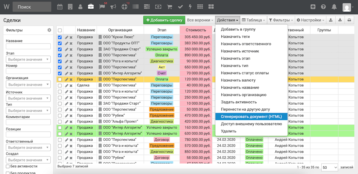
Task: Open the notifications bell icon
Action: tap(334, 7)
